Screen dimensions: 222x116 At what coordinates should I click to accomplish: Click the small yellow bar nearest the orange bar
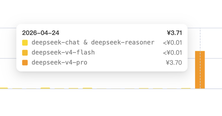point(186,88)
